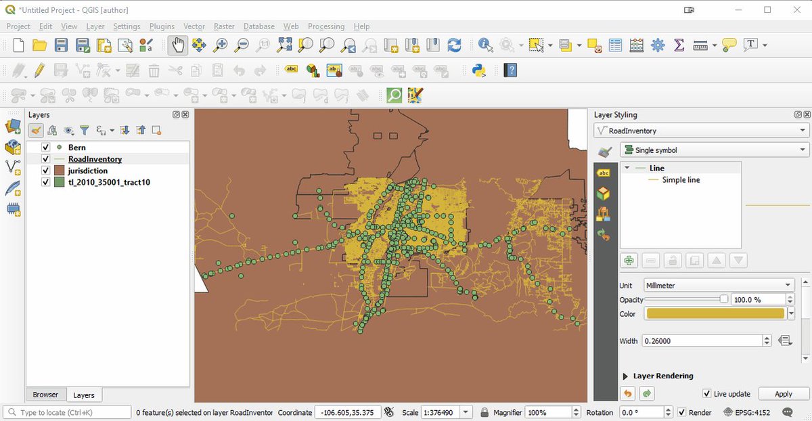Open the manage map themes eye dropdown
812x421 pixels.
pyautogui.click(x=68, y=130)
